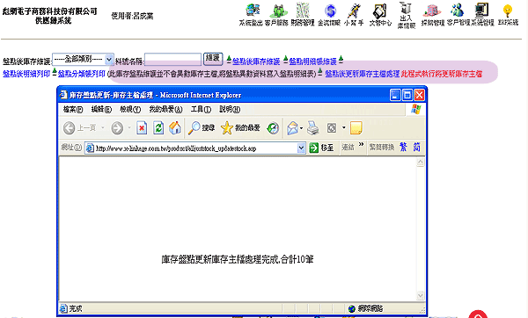
Task: Open the 文管中心 document center icon
Action: pyautogui.click(x=380, y=11)
